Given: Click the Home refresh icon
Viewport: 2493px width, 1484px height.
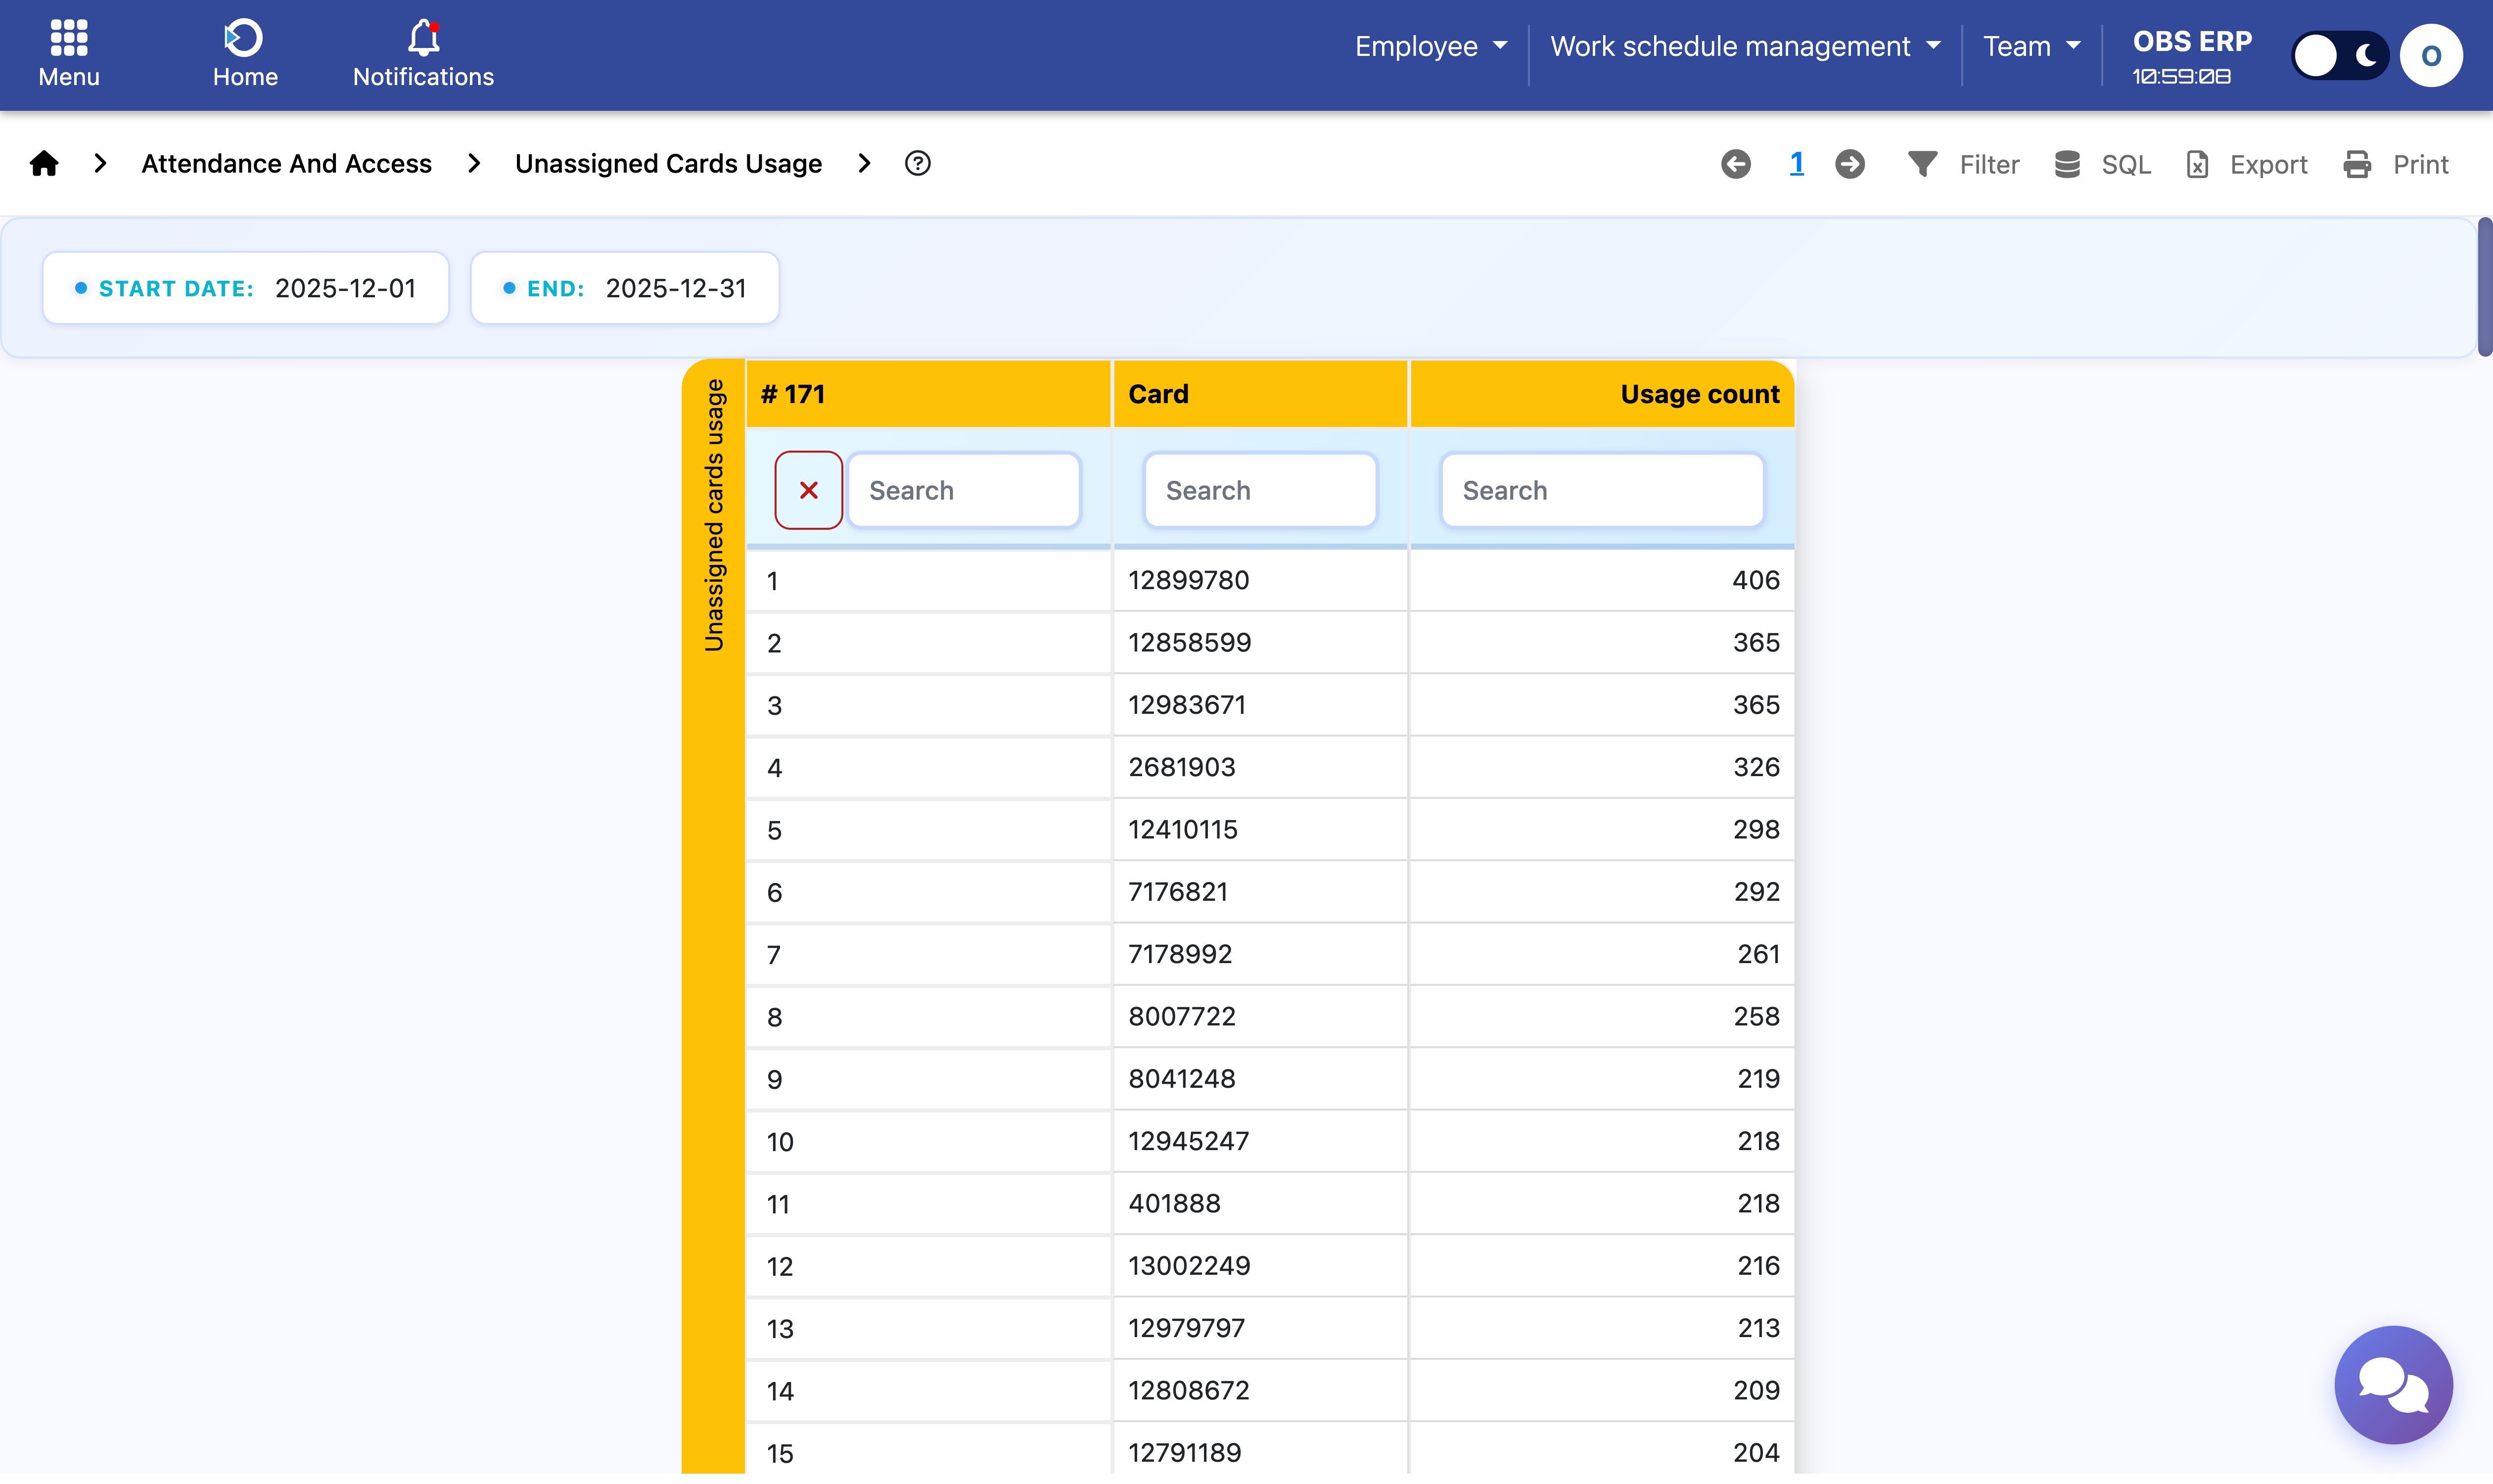Looking at the screenshot, I should 244,39.
